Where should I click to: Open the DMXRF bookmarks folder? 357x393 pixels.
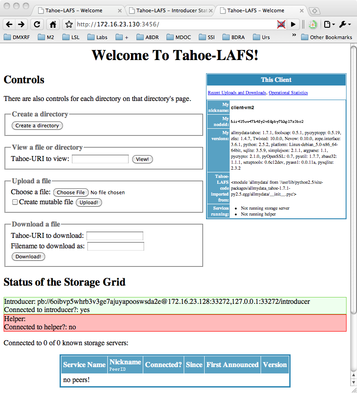pyautogui.click(x=17, y=37)
